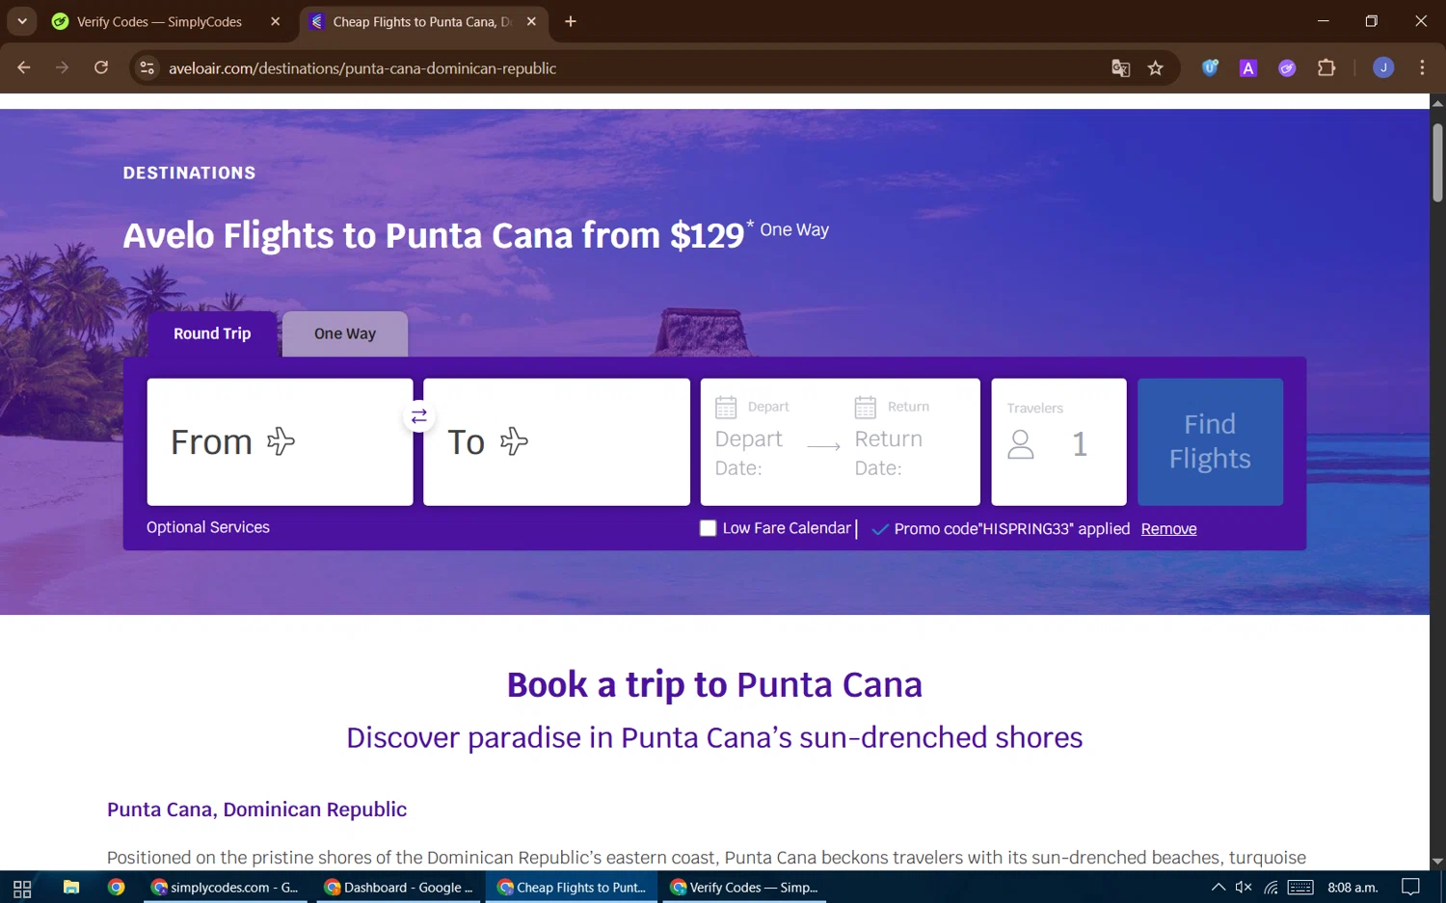The image size is (1446, 903).
Task: Click the Depart calendar icon
Action: pos(726,408)
